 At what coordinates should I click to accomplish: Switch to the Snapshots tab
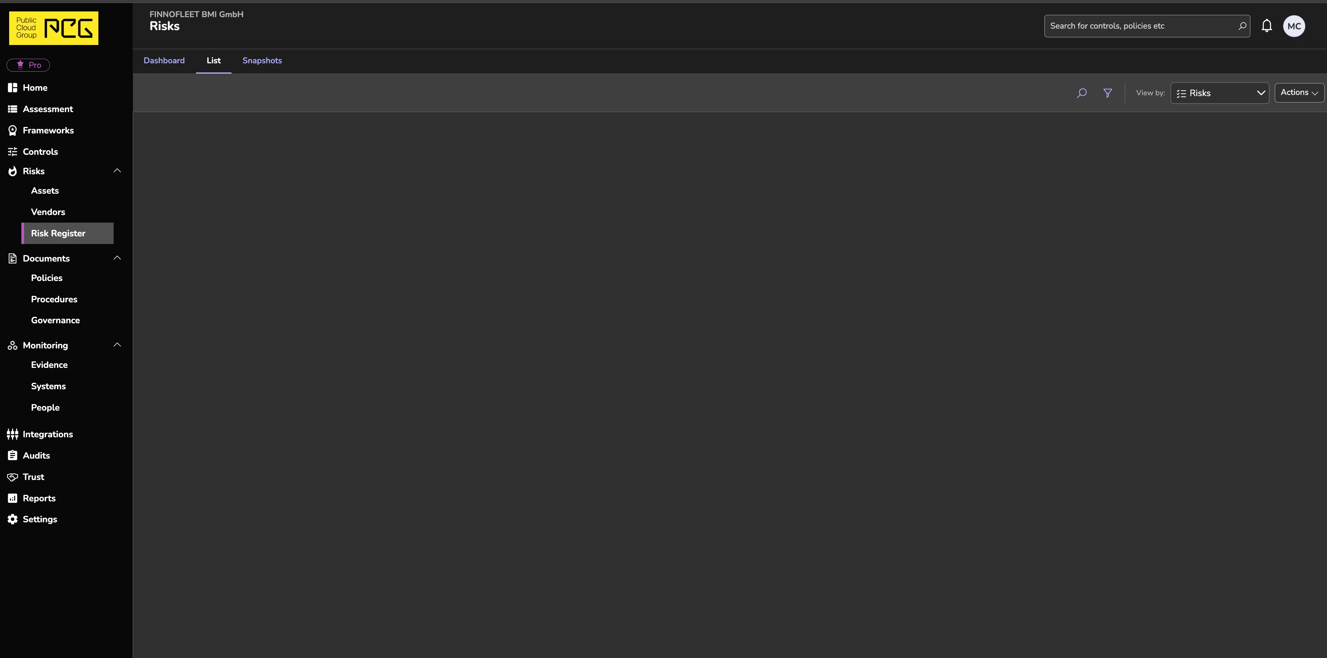point(262,61)
